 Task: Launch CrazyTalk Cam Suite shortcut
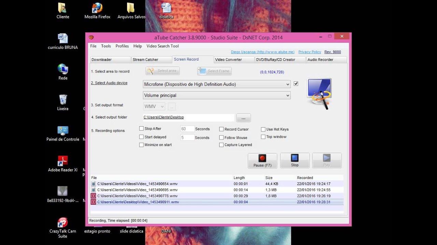(63, 227)
